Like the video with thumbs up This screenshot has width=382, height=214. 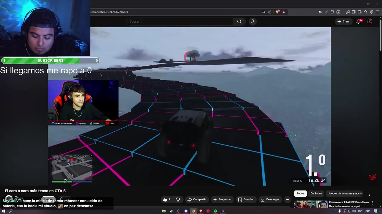167,199
